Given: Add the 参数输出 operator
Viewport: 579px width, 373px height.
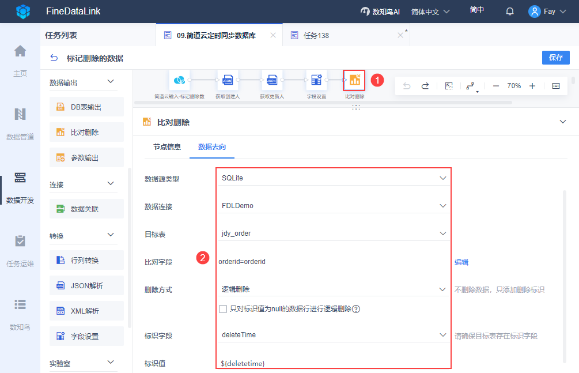Looking at the screenshot, I should 86,157.
